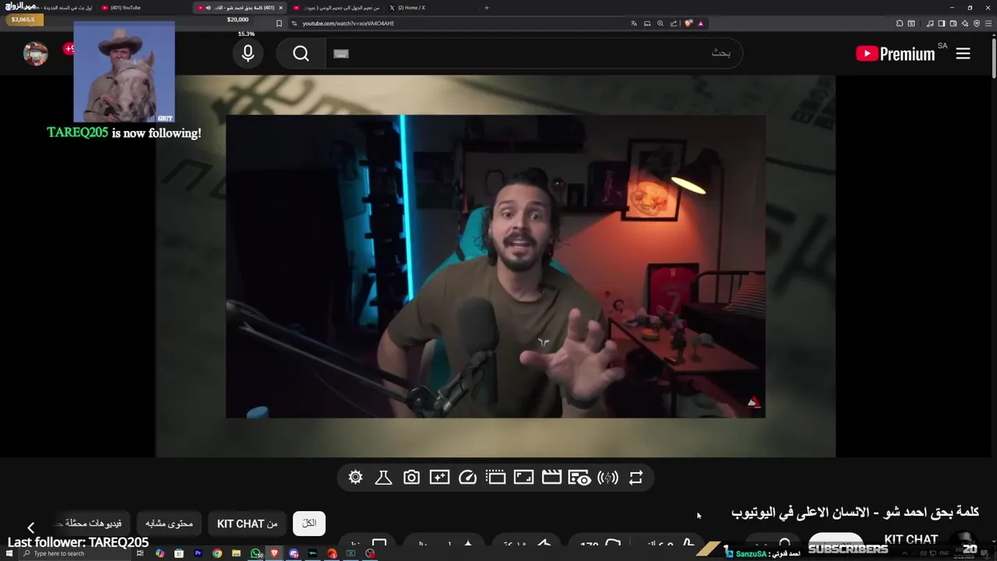
Task: Click the microphone voice search icon
Action: point(248,53)
